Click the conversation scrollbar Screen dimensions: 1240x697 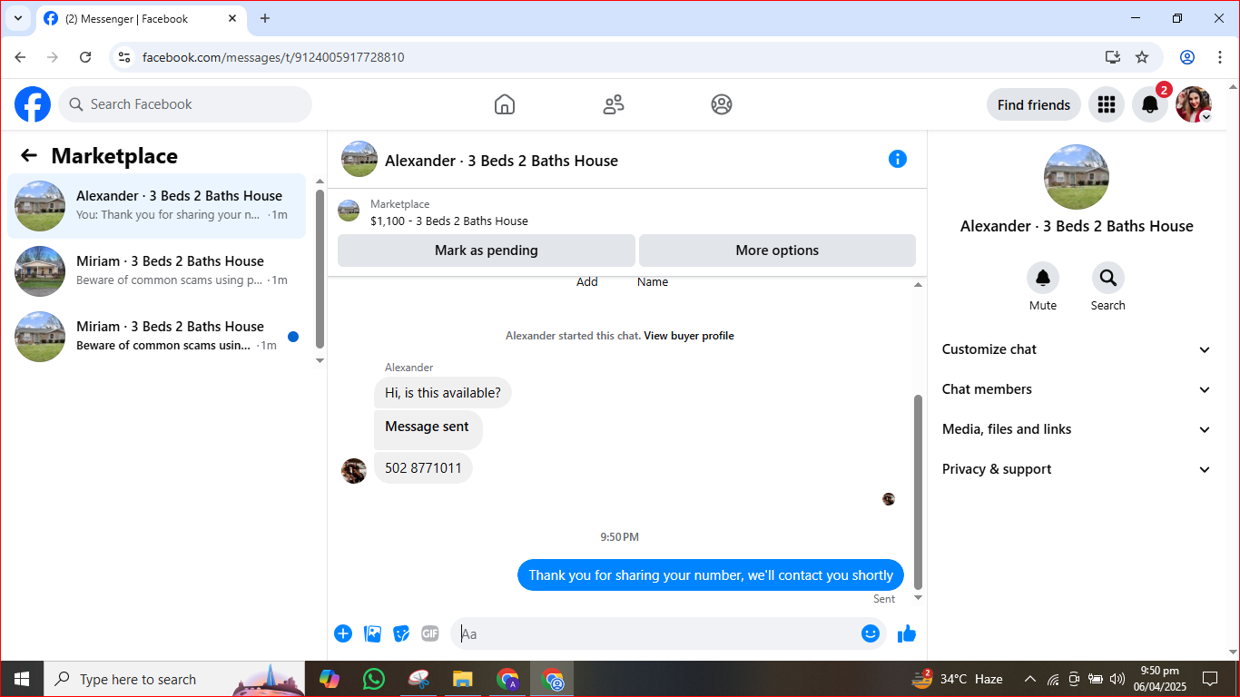pos(918,492)
